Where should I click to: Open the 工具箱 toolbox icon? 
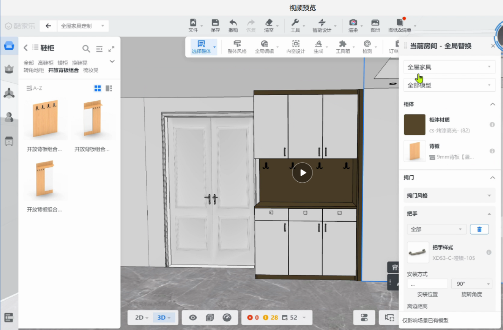click(x=343, y=46)
